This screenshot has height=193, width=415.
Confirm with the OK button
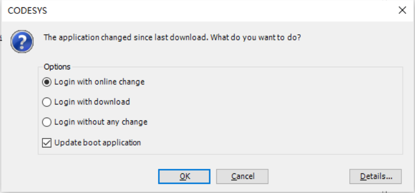pyautogui.click(x=184, y=177)
